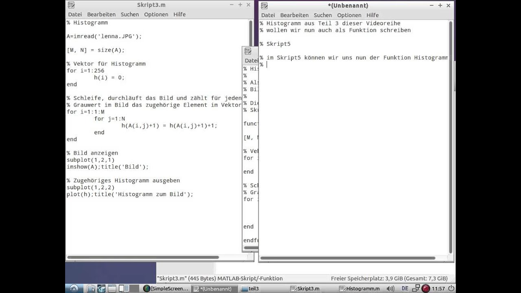
Task: Click line starting "% im Skript5 können wir"
Action: pos(354,58)
